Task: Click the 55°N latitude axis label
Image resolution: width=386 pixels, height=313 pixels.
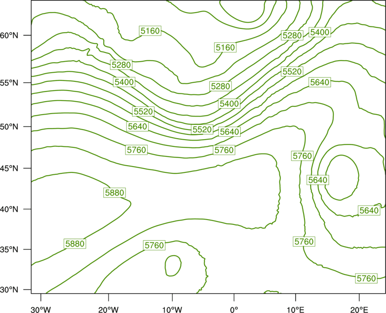Action: click(x=9, y=83)
